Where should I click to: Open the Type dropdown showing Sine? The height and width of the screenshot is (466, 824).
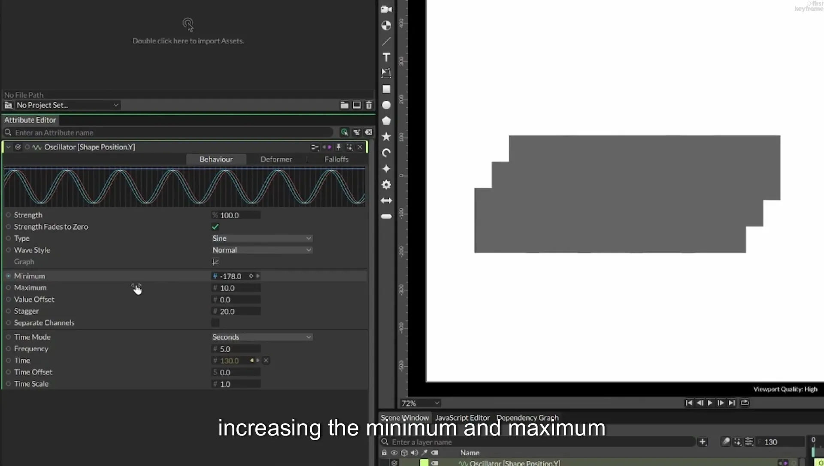point(262,238)
